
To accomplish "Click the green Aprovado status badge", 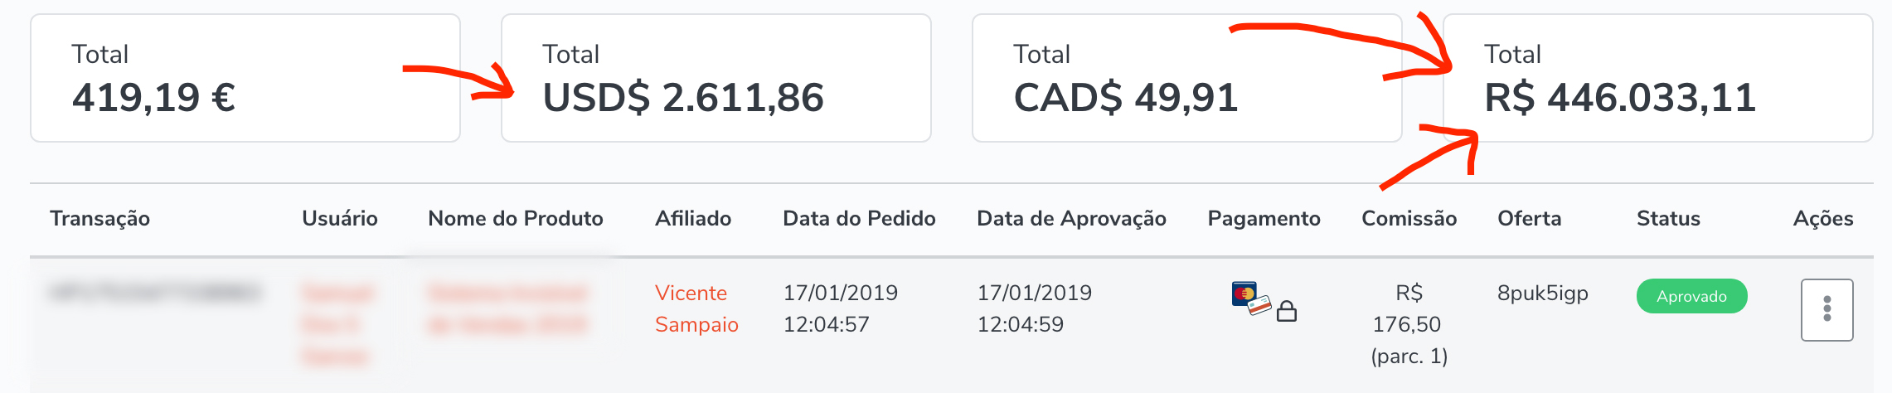I will click(1691, 297).
